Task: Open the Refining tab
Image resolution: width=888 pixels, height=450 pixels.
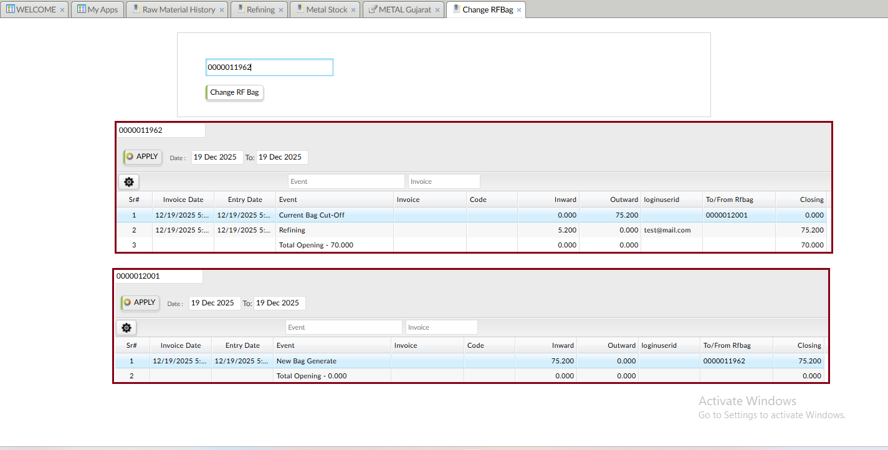Action: [x=260, y=10]
